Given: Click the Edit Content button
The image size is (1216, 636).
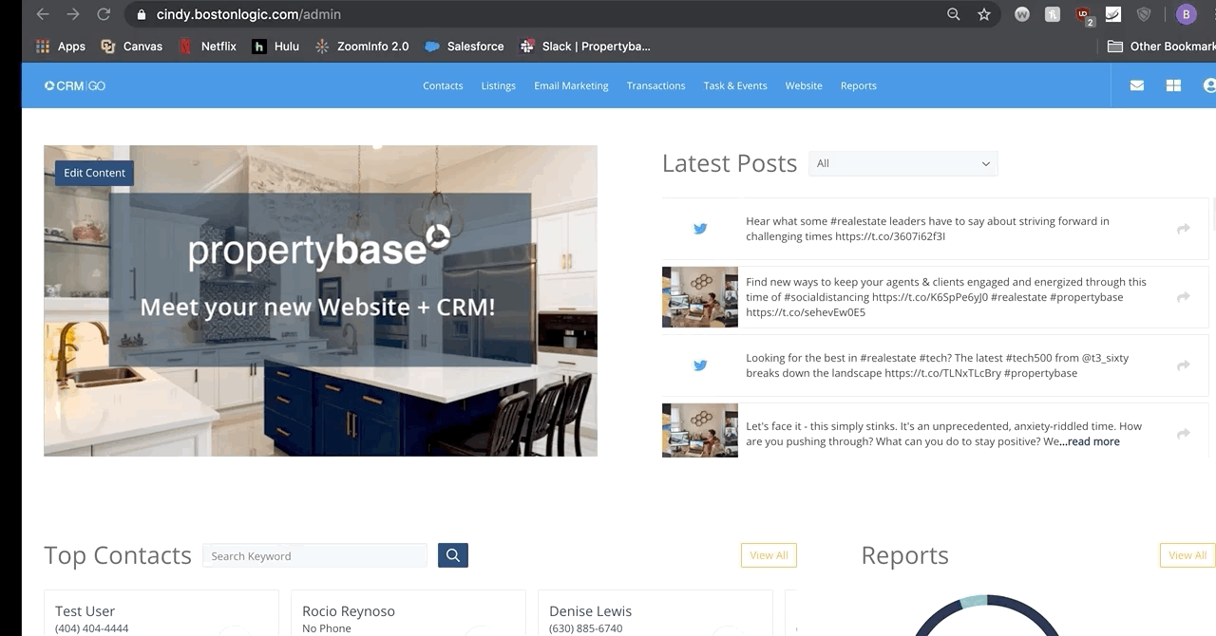Looking at the screenshot, I should click(x=94, y=173).
